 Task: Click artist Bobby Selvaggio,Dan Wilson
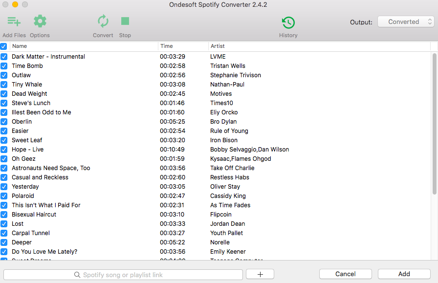249,150
